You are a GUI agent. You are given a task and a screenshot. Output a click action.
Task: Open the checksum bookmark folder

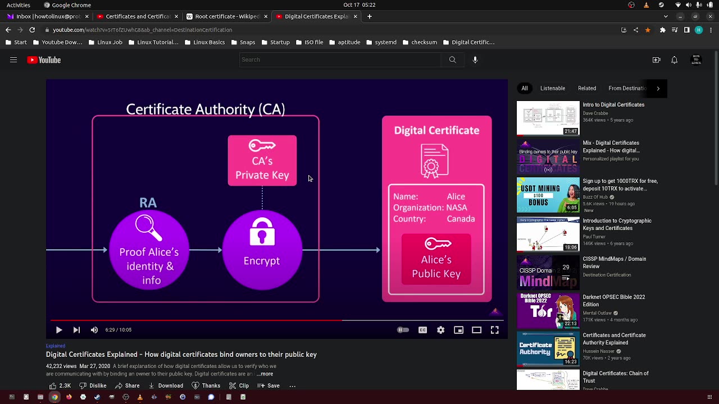coord(420,42)
